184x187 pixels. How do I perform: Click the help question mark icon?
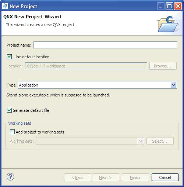10,177
